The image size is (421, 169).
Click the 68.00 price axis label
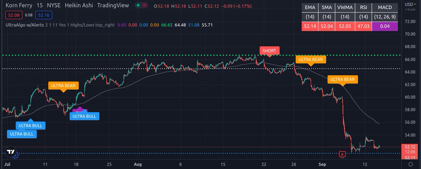point(410,47)
